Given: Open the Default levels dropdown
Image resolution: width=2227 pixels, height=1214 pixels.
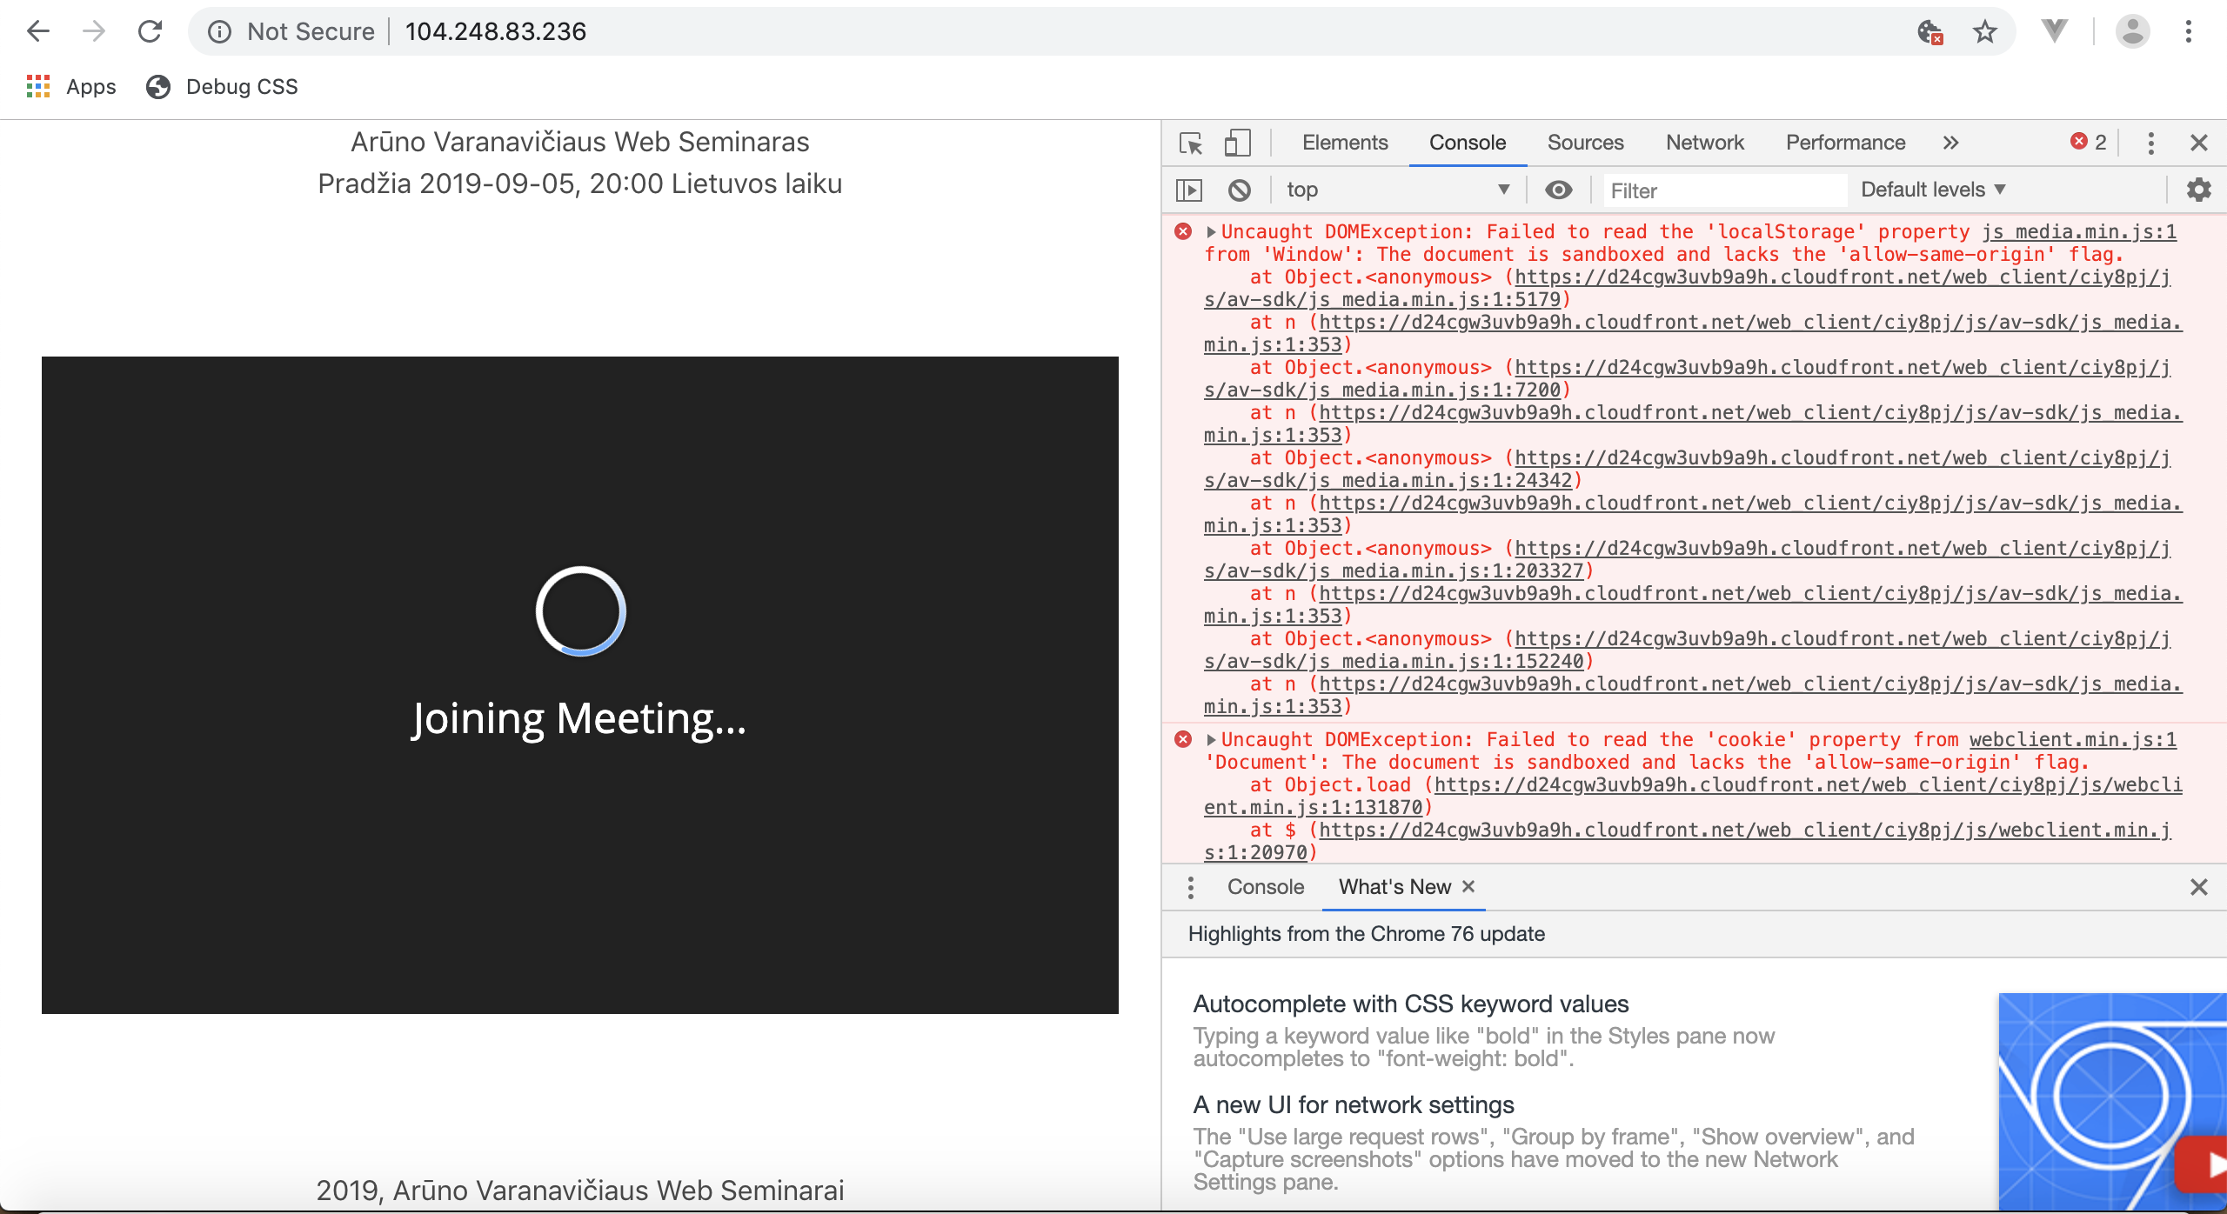Looking at the screenshot, I should point(1933,190).
